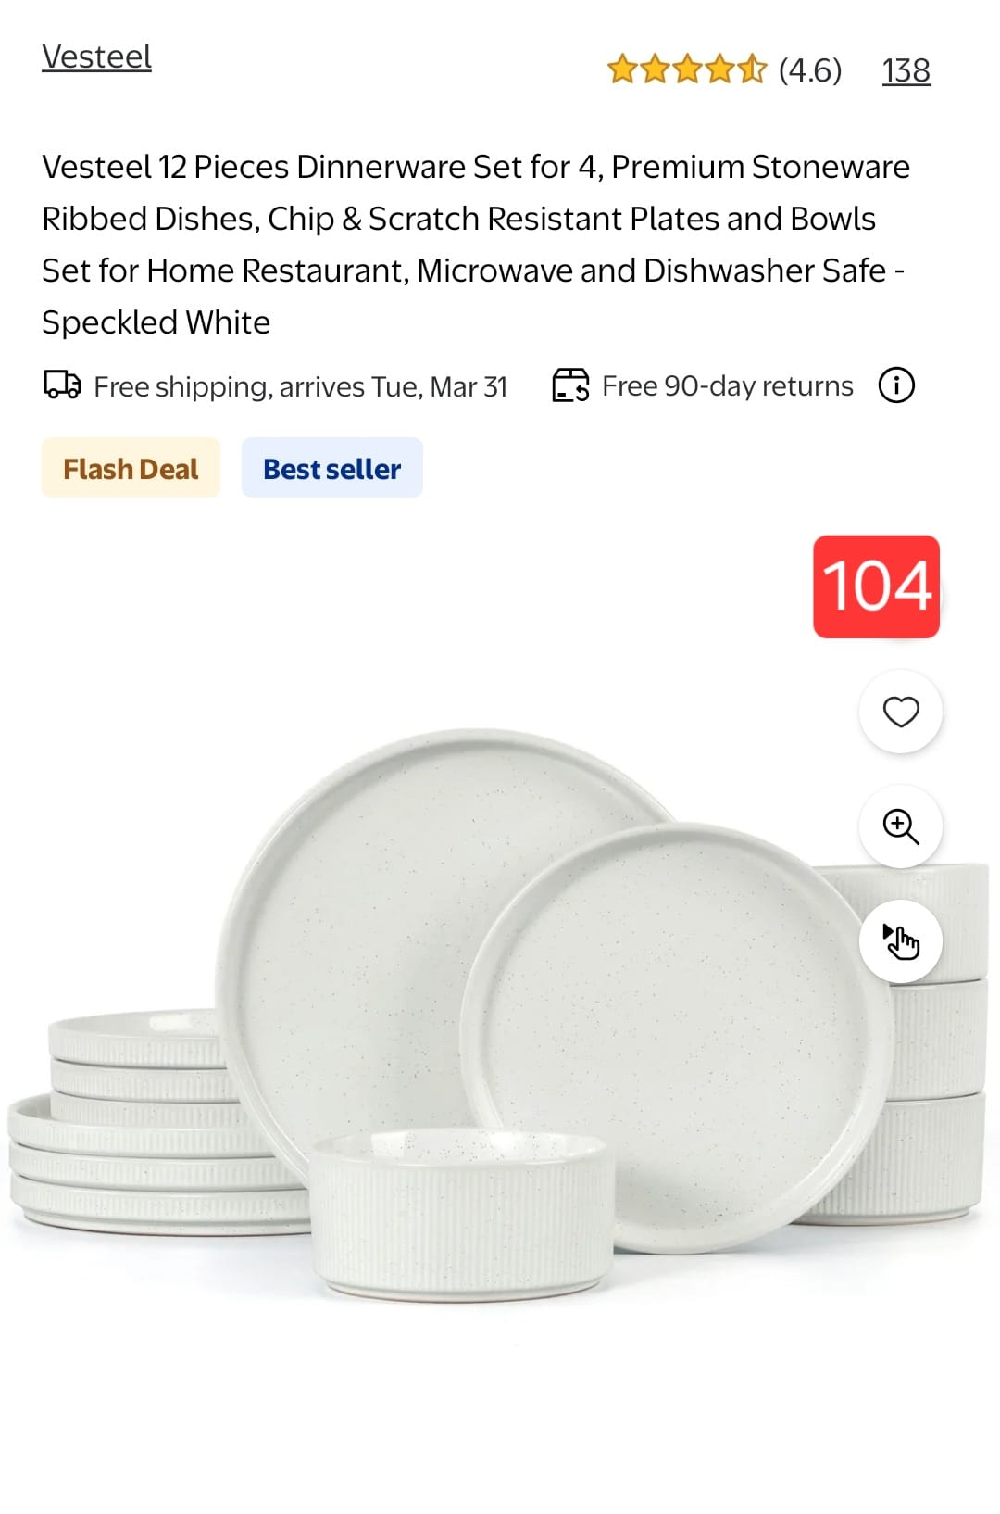Select the Vesteel dinnerware product title
Viewport: 1000px width, 1514px height.
pos(476,245)
